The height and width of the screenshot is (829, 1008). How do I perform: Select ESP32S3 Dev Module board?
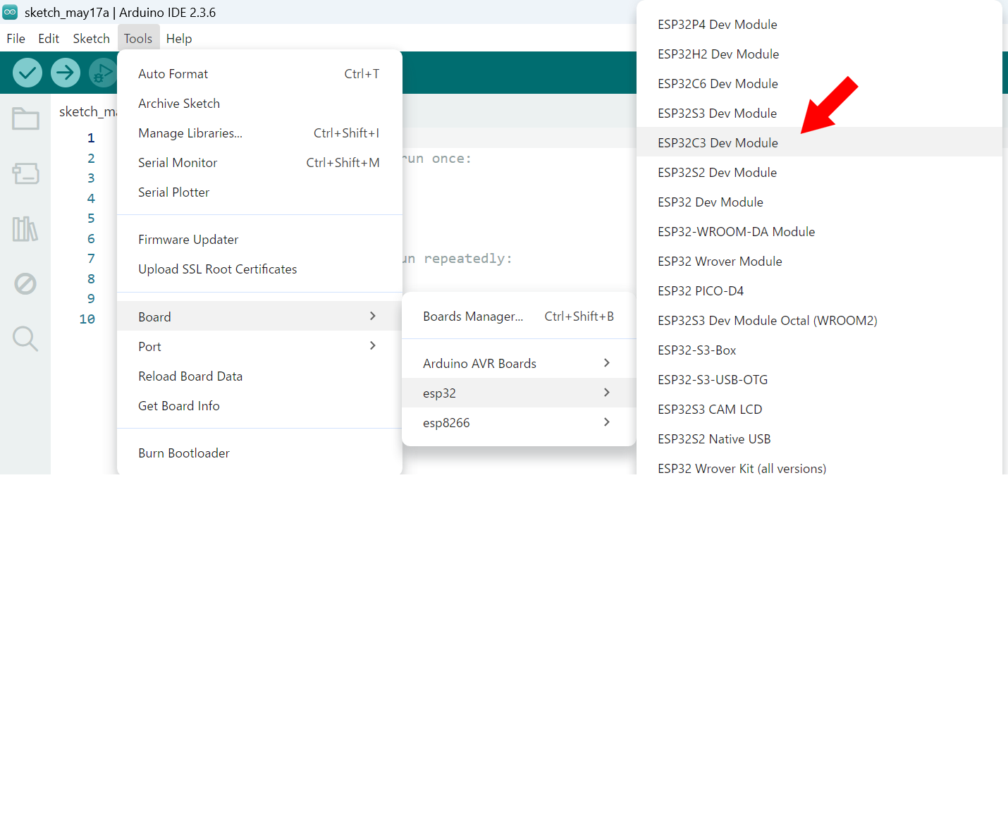[819, 113]
